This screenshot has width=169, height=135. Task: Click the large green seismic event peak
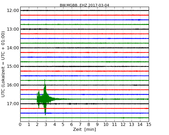tap(45, 97)
